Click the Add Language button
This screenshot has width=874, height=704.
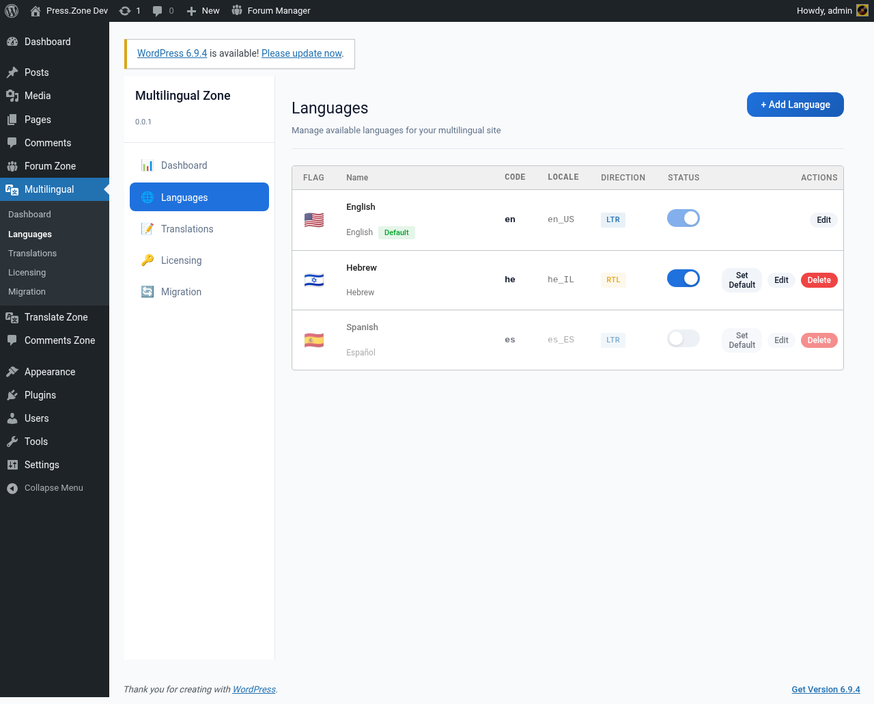(795, 105)
